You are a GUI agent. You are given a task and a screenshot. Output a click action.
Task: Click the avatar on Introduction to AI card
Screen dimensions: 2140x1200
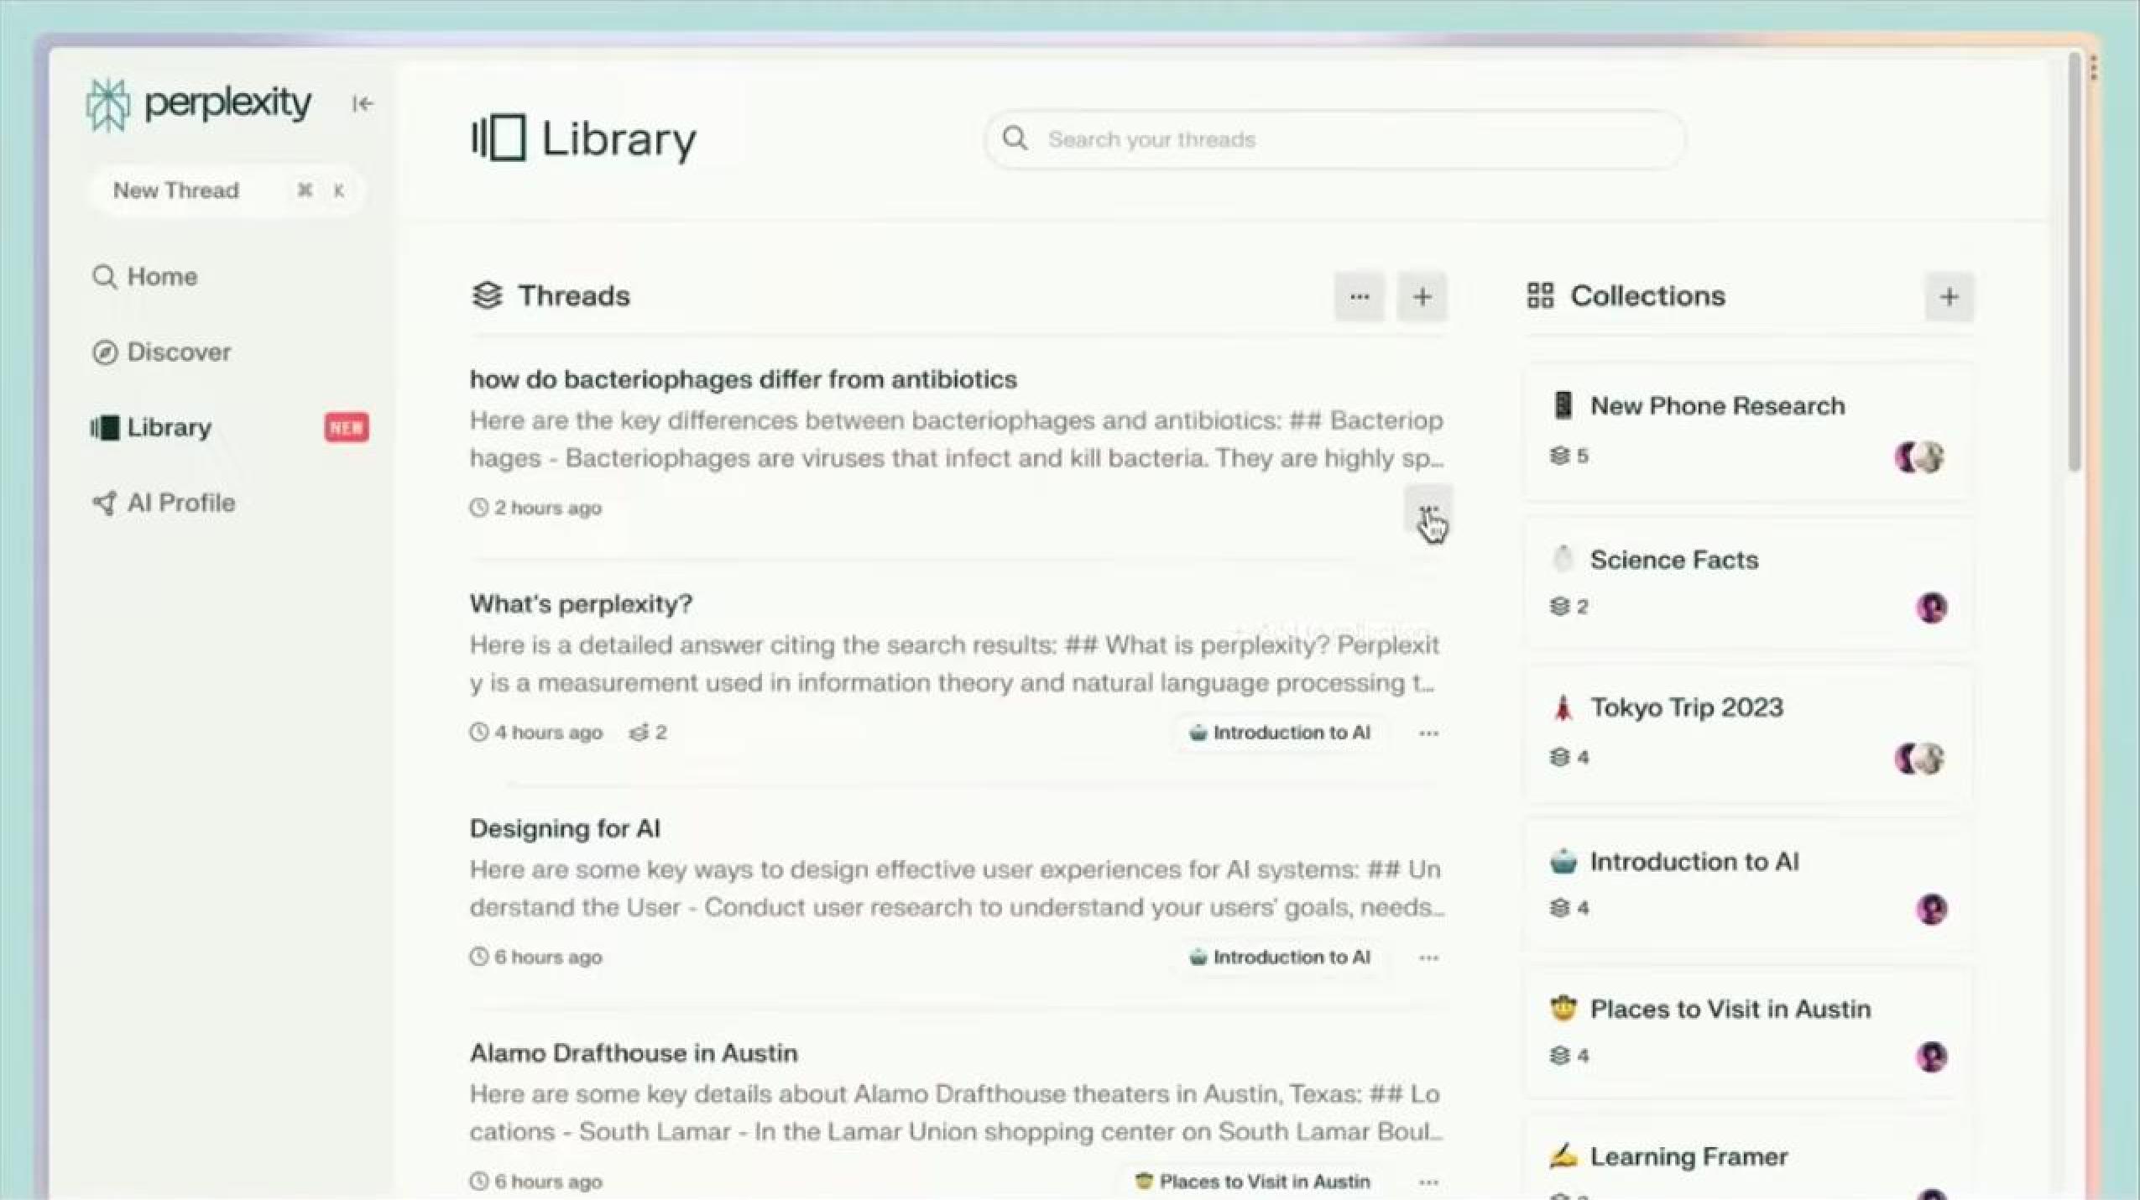(1932, 909)
